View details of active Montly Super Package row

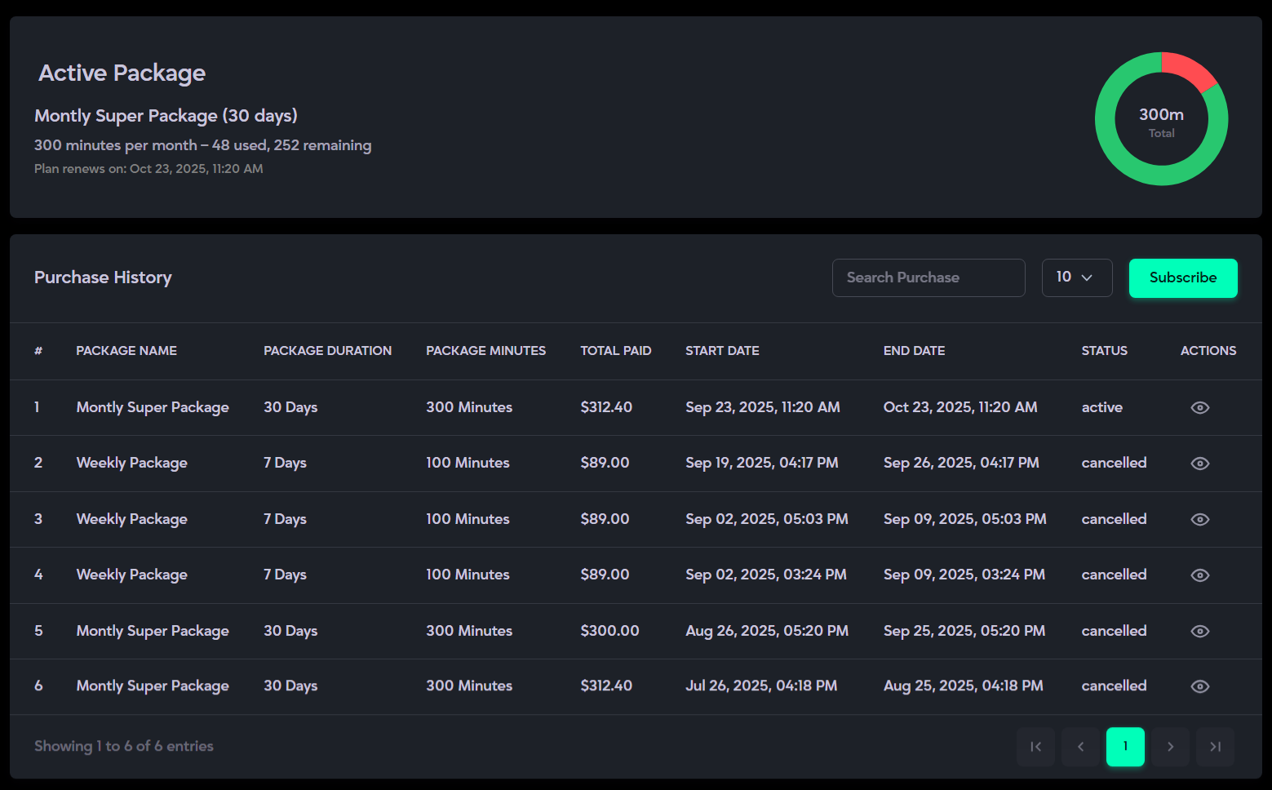coord(1199,407)
